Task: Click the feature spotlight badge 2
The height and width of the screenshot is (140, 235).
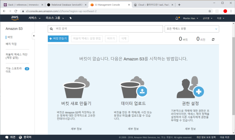Action: 27,69
